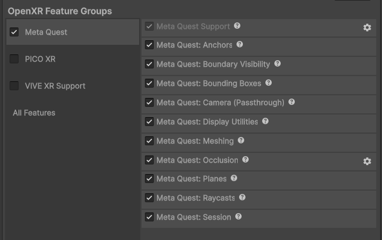Uncheck the Meta Quest feature group checkbox
Image resolution: width=382 pixels, height=240 pixels.
[14, 32]
